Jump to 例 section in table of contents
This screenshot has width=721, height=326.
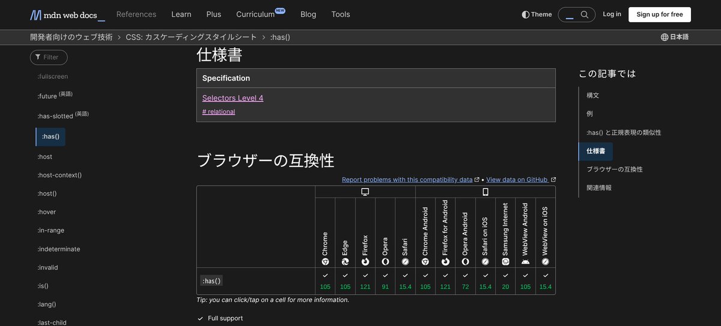tap(589, 113)
